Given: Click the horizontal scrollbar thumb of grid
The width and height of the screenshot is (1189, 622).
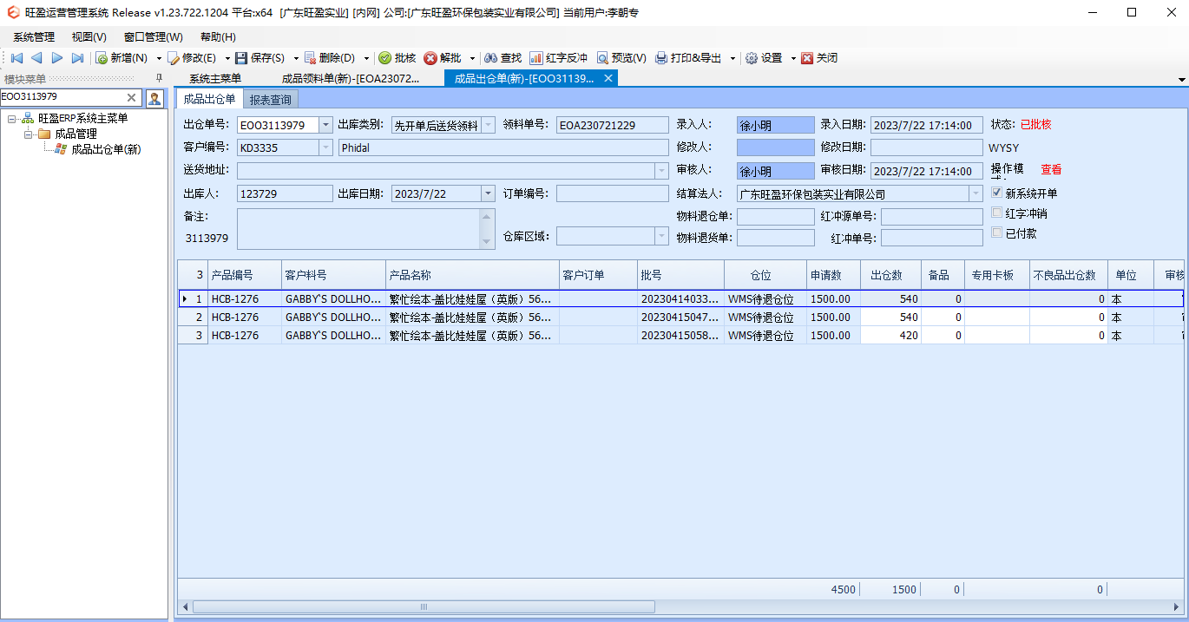Looking at the screenshot, I should pos(424,606).
